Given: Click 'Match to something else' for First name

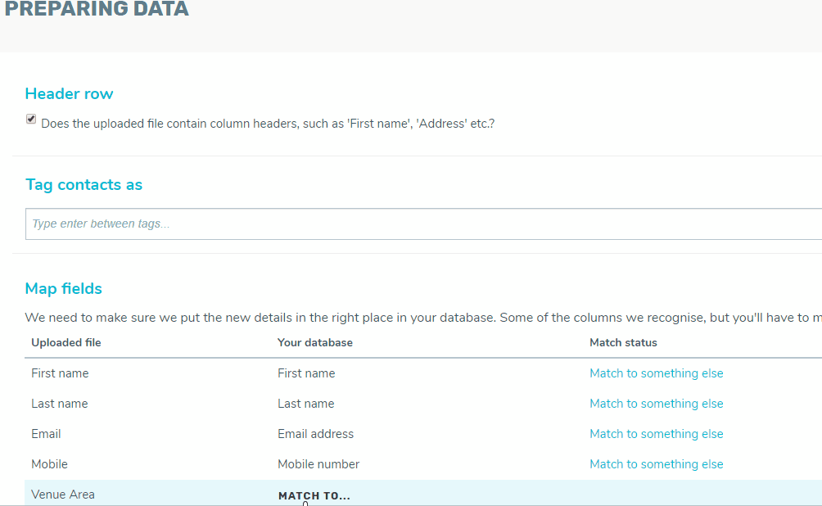Looking at the screenshot, I should [x=657, y=373].
